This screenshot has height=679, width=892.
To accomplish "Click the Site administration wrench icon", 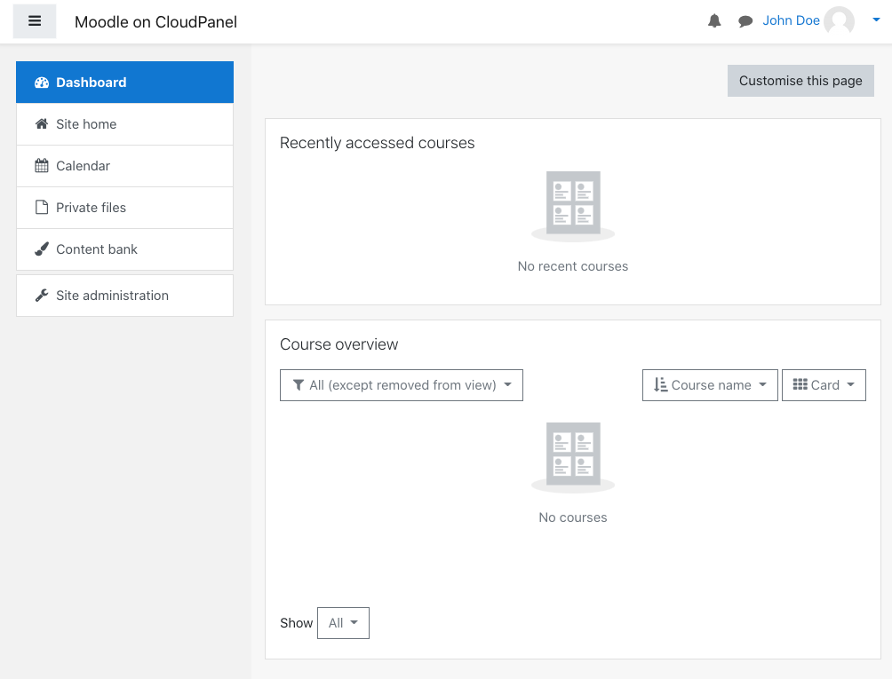I will point(42,296).
